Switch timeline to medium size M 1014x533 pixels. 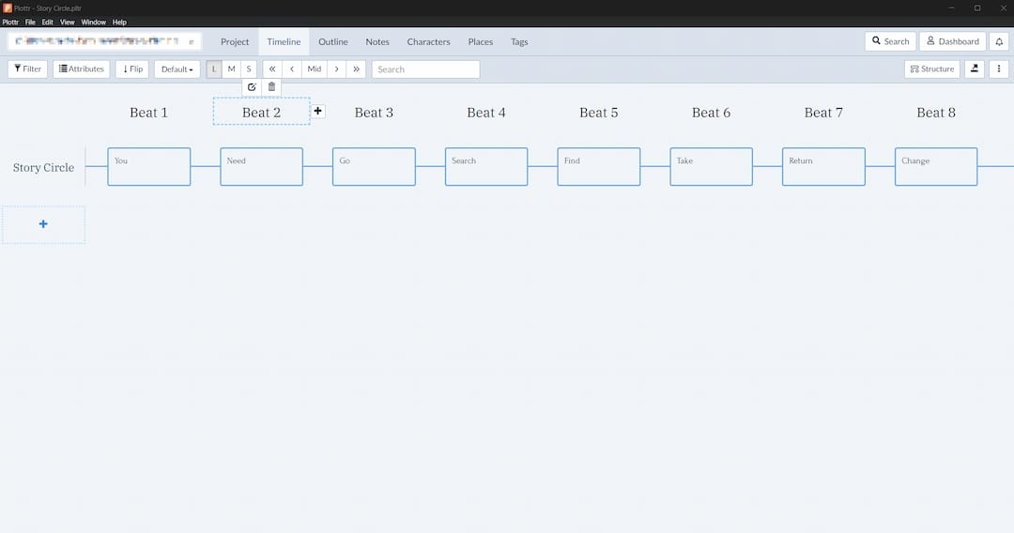click(x=231, y=69)
